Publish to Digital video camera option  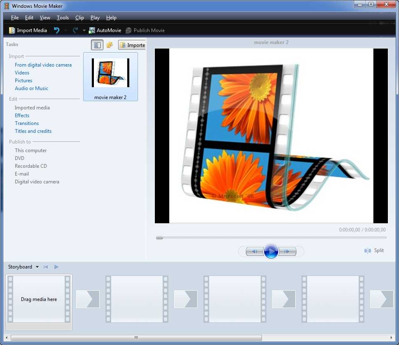pyautogui.click(x=37, y=182)
